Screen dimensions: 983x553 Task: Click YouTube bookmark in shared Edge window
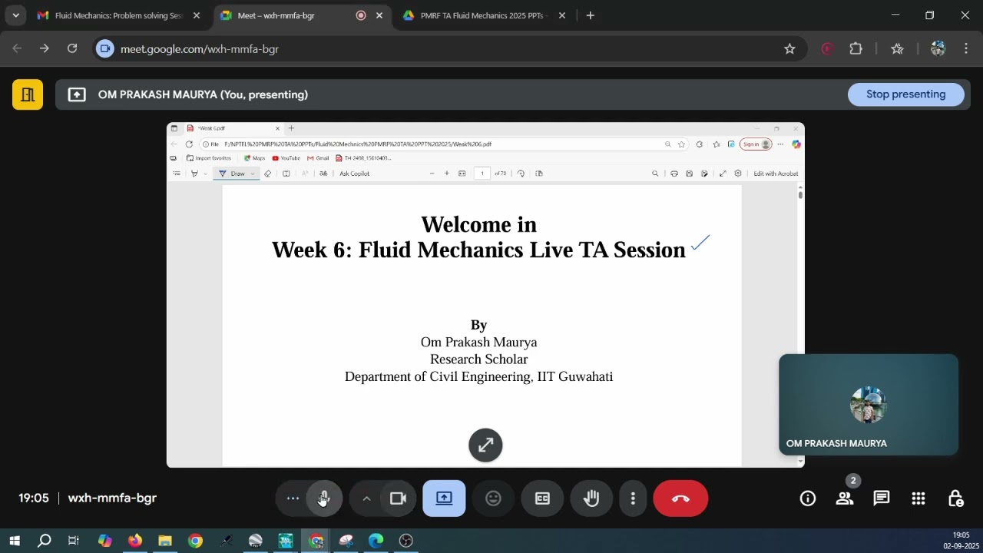coord(286,158)
